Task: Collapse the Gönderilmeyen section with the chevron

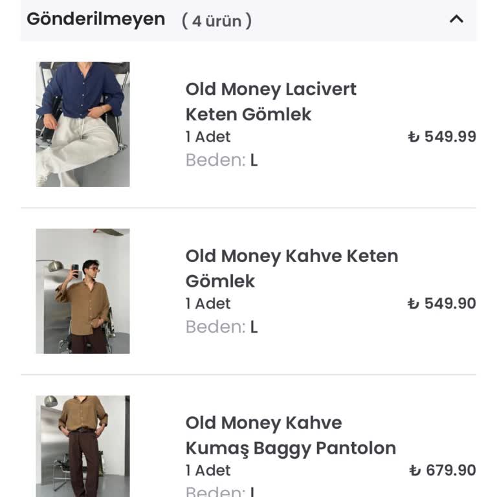Action: tap(456, 19)
